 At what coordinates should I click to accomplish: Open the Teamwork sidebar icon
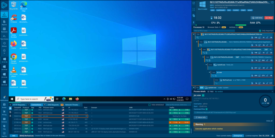click(x=4, y=30)
